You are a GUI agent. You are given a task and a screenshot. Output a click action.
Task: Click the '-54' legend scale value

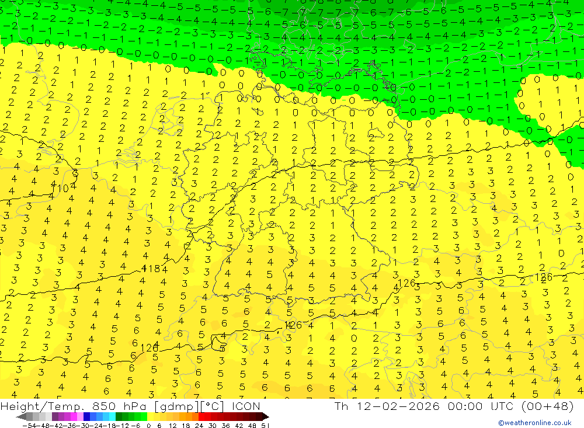pos(29,426)
